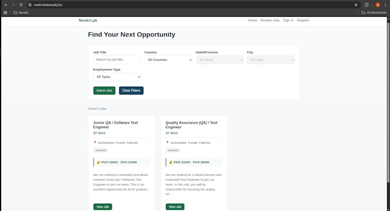
Task: Click AT Store under Junior QA job
Action: click(99, 133)
